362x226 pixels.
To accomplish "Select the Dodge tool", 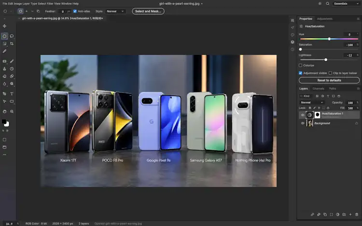I will tap(12, 84).
